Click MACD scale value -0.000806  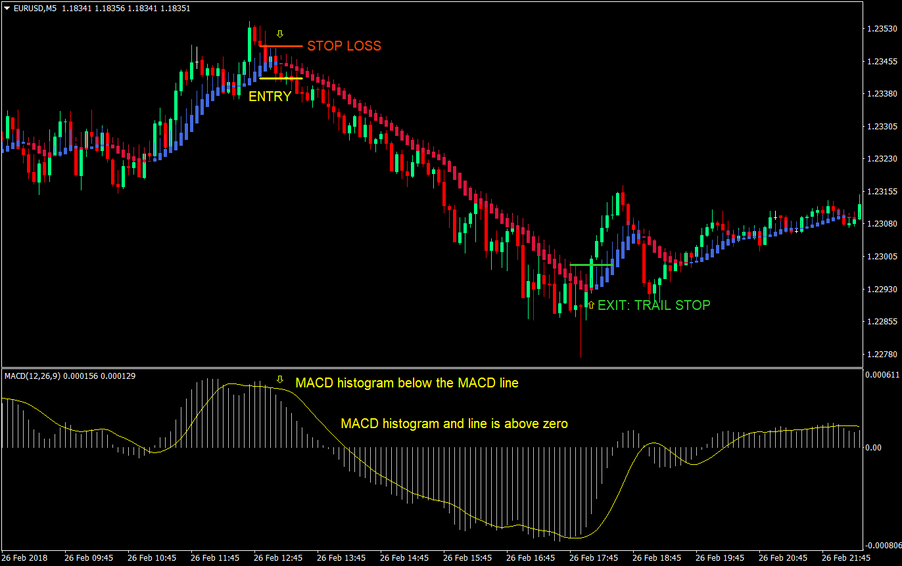pos(883,545)
